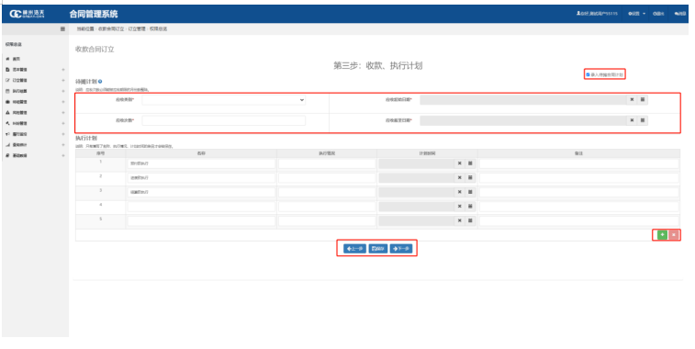Click 收款合同订立 in the breadcrumb
The height and width of the screenshot is (349, 695).
click(111, 28)
